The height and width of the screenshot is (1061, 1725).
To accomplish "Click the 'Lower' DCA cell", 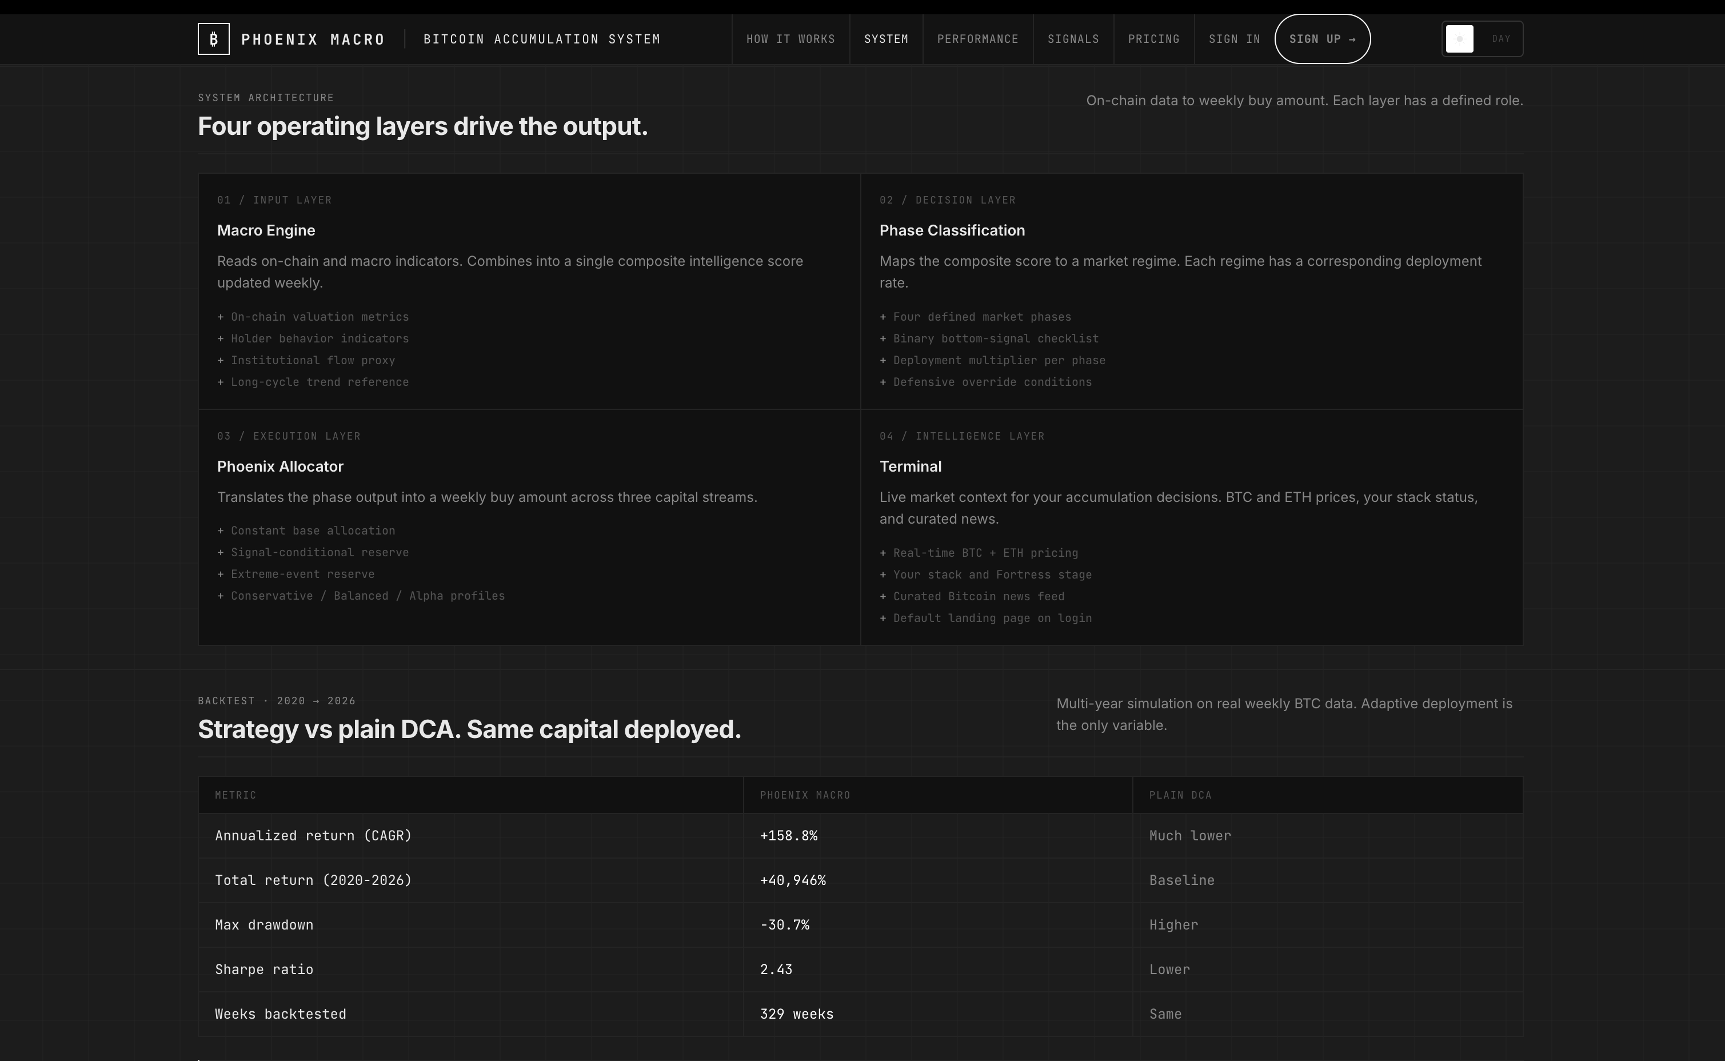I will pyautogui.click(x=1169, y=970).
